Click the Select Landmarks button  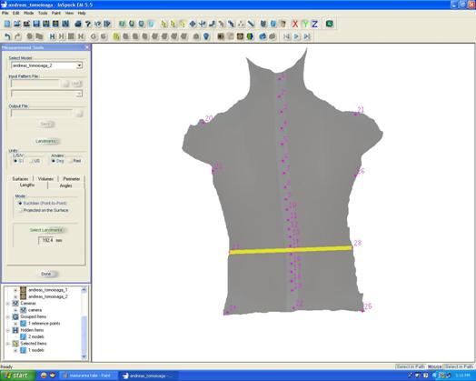(46, 230)
